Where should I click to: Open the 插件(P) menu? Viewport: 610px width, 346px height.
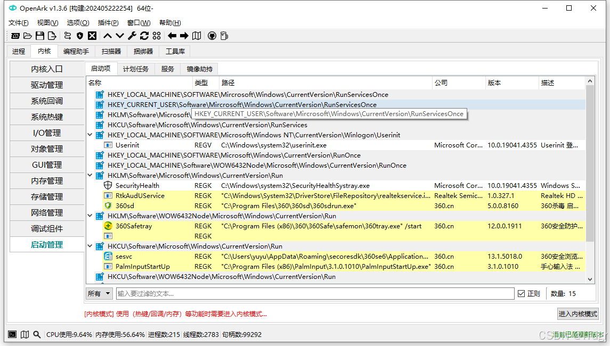point(108,22)
